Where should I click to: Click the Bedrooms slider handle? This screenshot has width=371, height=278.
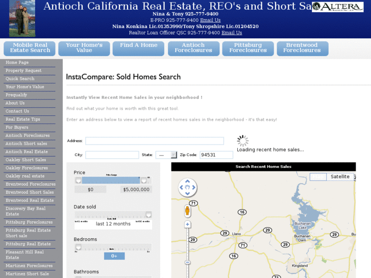(x=78, y=247)
